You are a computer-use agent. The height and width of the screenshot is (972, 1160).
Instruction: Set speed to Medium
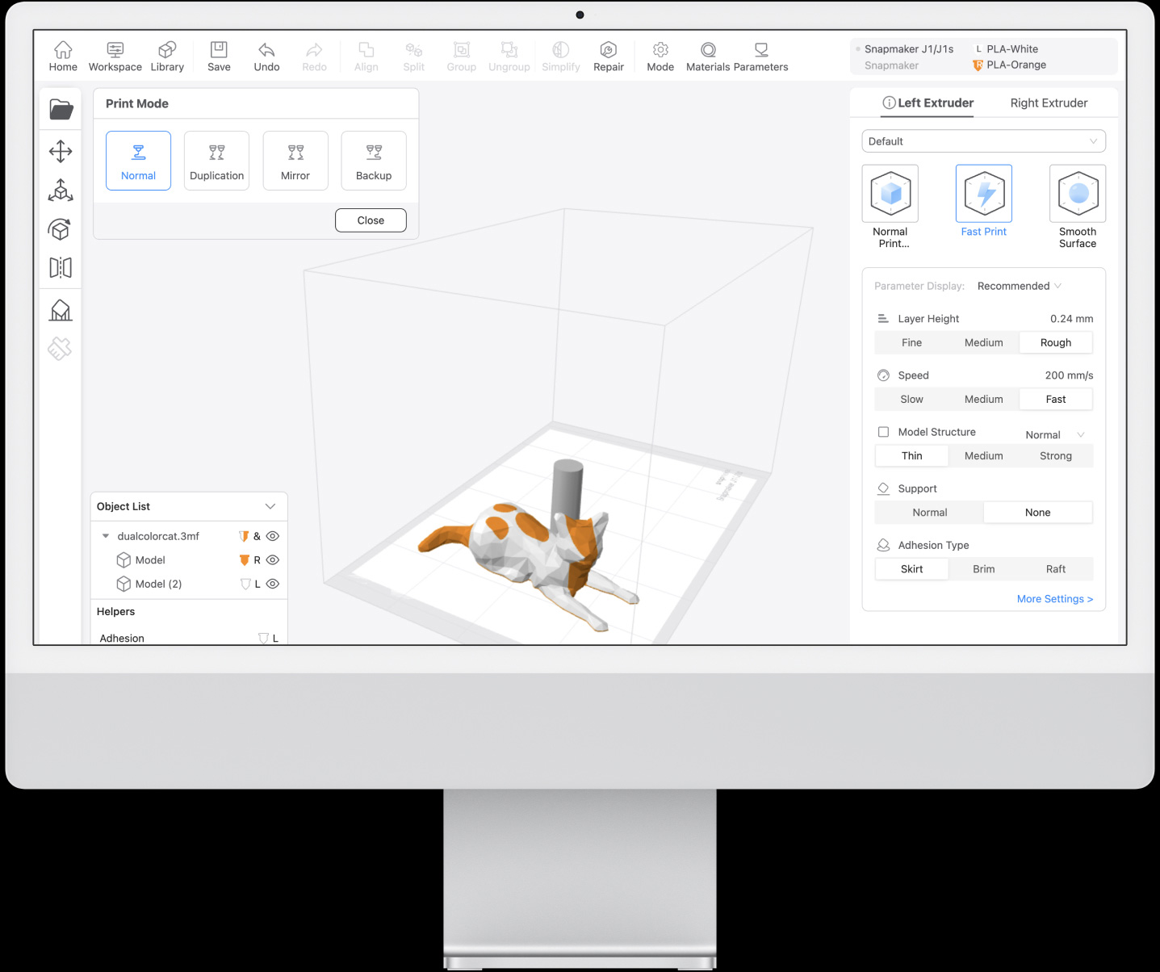(x=983, y=400)
